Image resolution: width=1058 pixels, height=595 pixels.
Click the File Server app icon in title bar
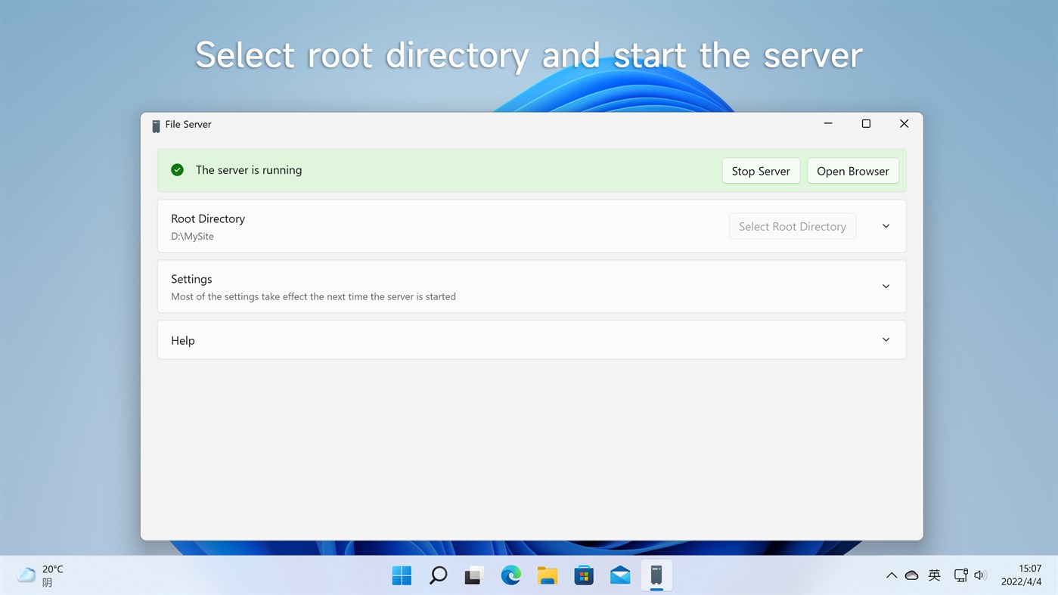pyautogui.click(x=156, y=126)
